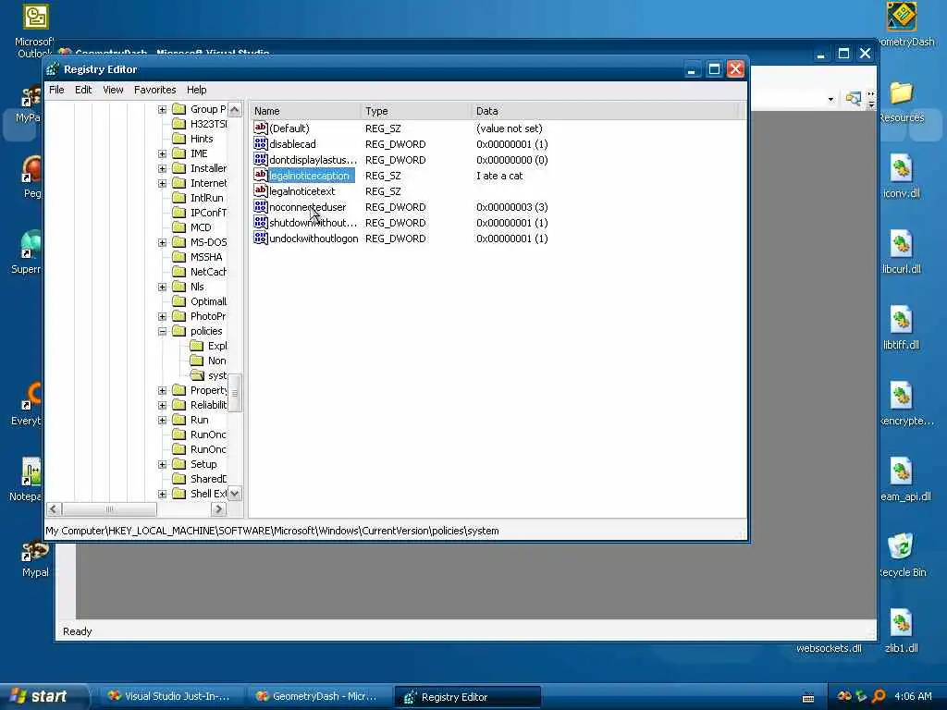
Task: Open the libtiff.dll desktop file
Action: 901,328
